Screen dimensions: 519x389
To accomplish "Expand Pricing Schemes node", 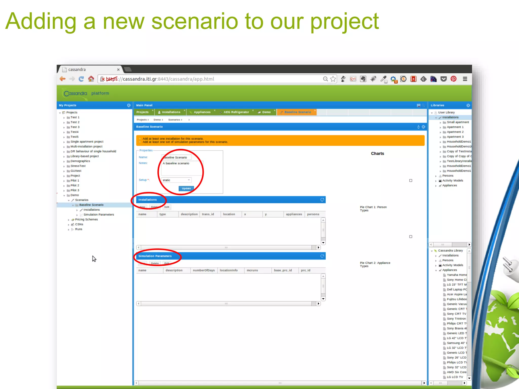I will point(68,220).
